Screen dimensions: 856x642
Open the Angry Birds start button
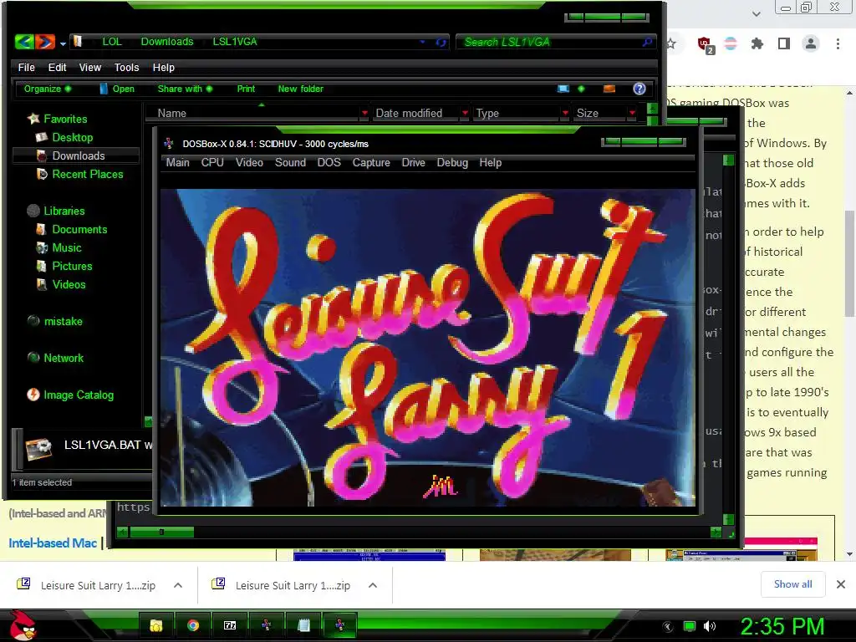point(22,625)
